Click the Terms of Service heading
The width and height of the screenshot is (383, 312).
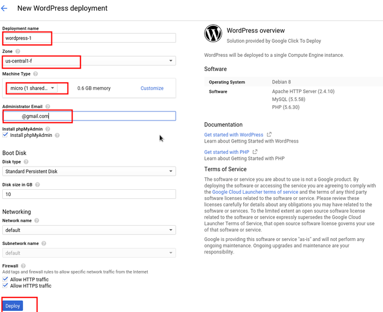pyautogui.click(x=225, y=169)
